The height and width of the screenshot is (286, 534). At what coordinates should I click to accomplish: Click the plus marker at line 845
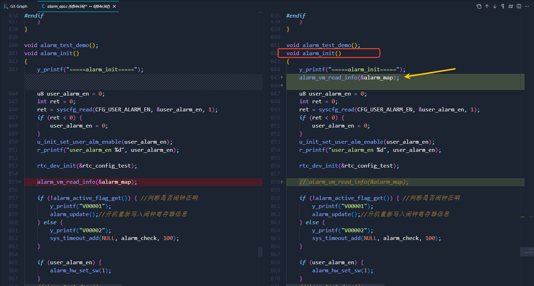click(282, 78)
